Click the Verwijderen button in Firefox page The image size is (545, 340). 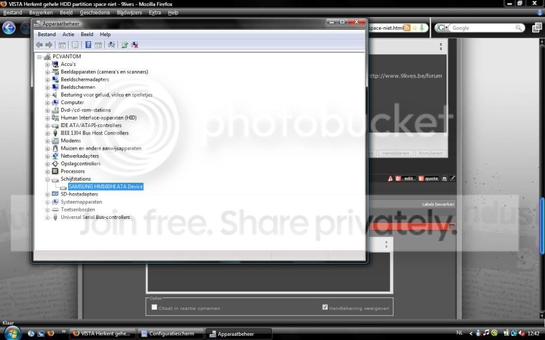(x=395, y=153)
